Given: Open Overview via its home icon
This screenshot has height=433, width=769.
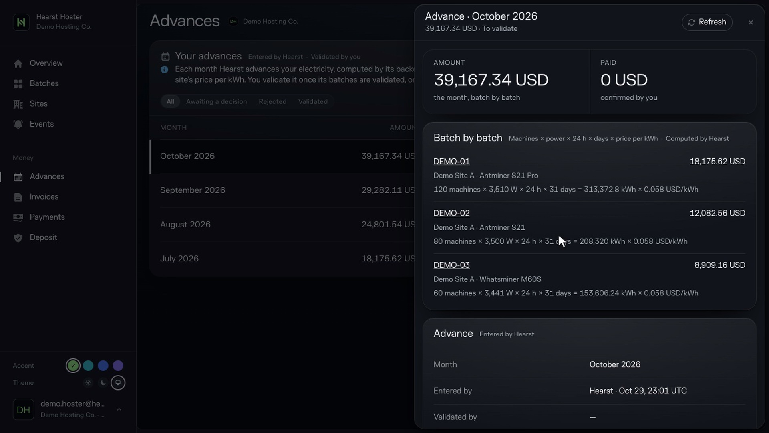Looking at the screenshot, I should pyautogui.click(x=18, y=63).
